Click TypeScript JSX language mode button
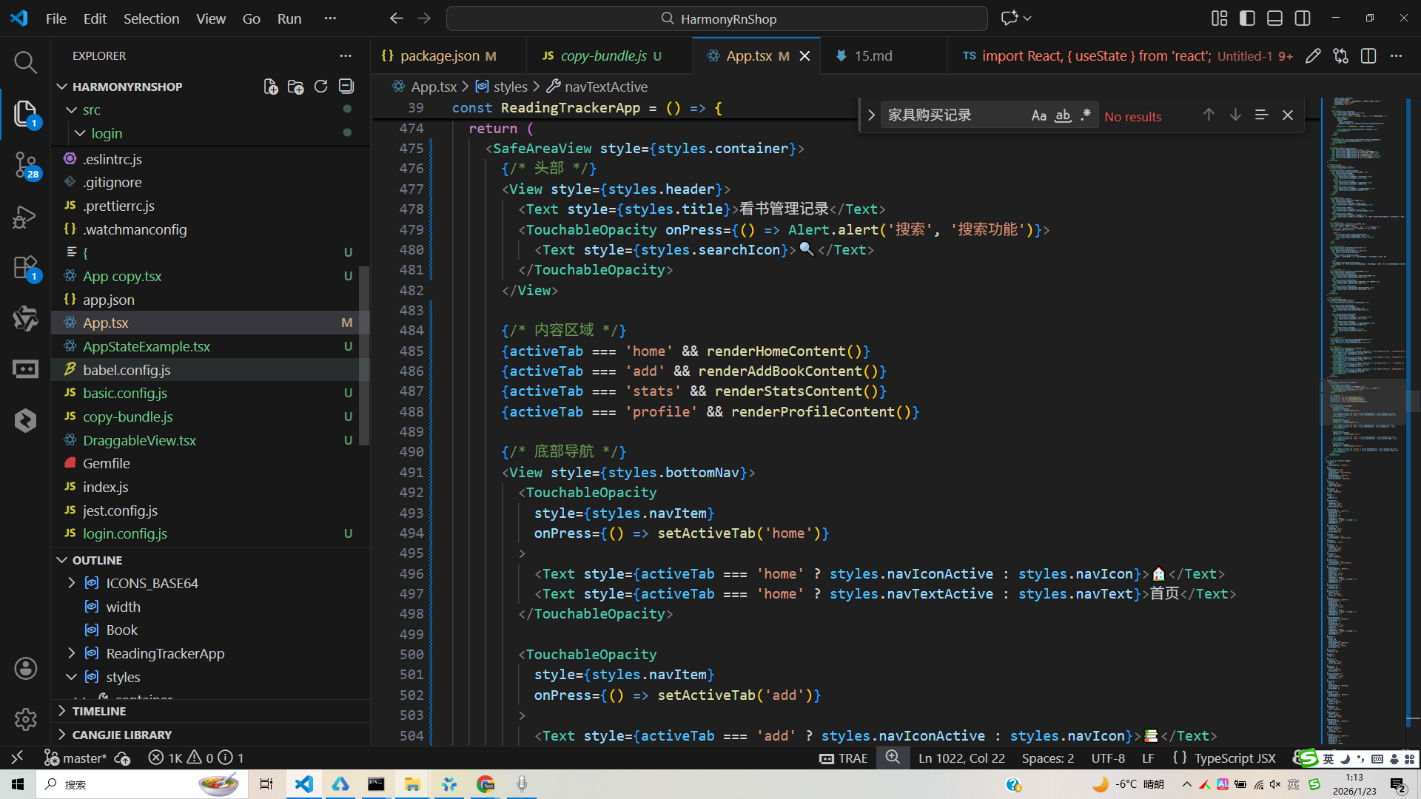The image size is (1421, 799). click(1234, 758)
